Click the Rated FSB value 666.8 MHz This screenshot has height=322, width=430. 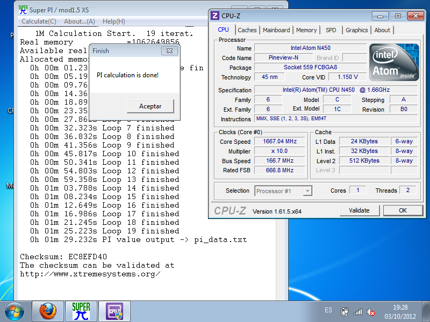[x=279, y=170]
